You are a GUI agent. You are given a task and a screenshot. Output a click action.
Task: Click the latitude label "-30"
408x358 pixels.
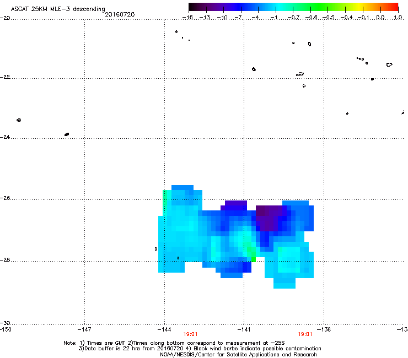click(x=5, y=323)
